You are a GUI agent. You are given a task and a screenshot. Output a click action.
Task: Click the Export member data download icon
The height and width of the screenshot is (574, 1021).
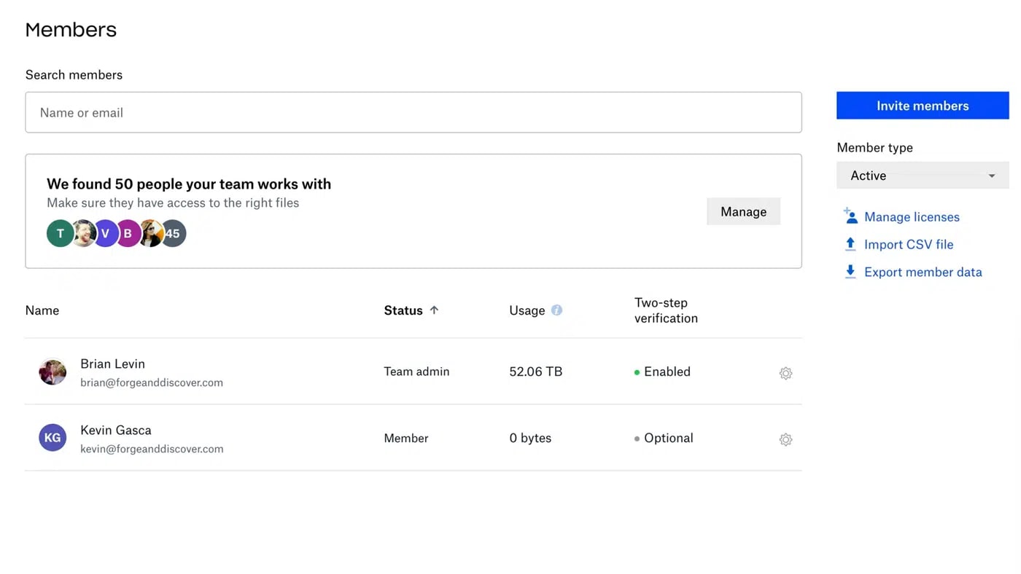(x=850, y=272)
